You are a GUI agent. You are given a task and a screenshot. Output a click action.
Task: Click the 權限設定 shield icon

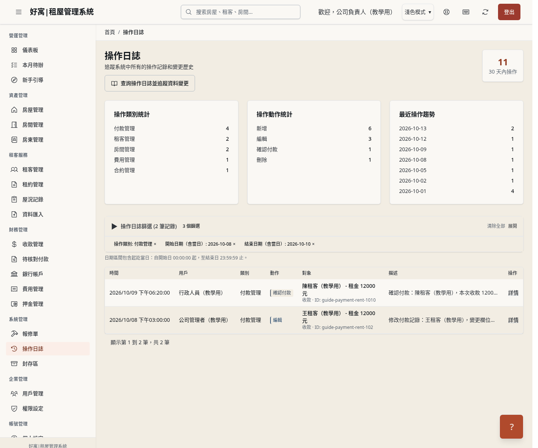click(x=14, y=408)
